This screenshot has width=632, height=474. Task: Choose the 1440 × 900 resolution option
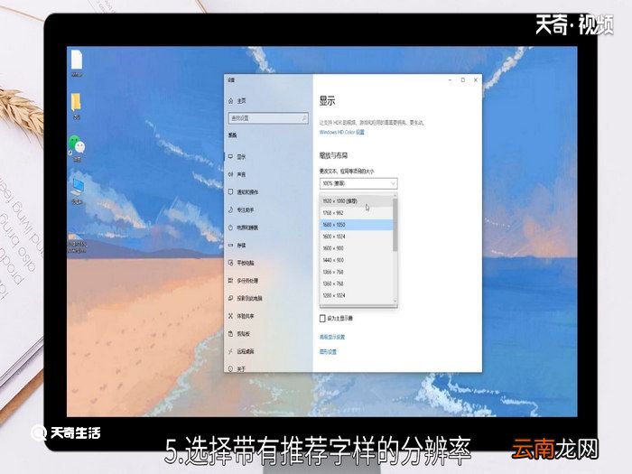(x=357, y=260)
